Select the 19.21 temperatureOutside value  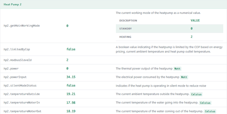click(71, 94)
